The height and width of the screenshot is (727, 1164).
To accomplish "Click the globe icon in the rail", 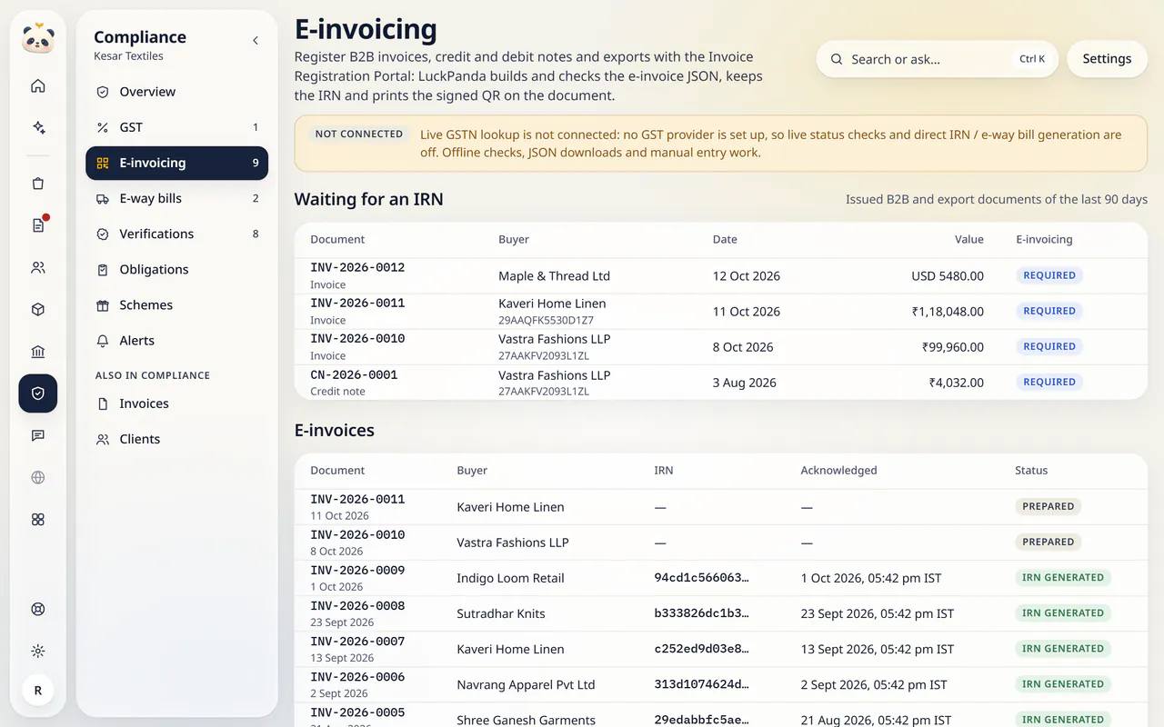I will 38,477.
